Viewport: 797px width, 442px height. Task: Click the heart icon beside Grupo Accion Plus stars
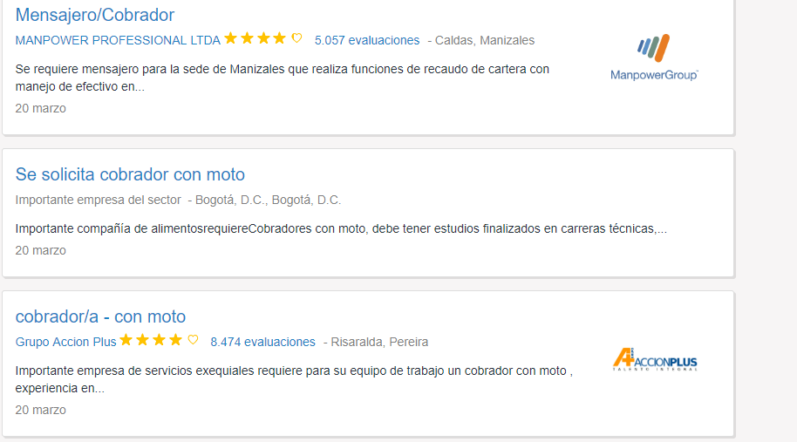[193, 340]
